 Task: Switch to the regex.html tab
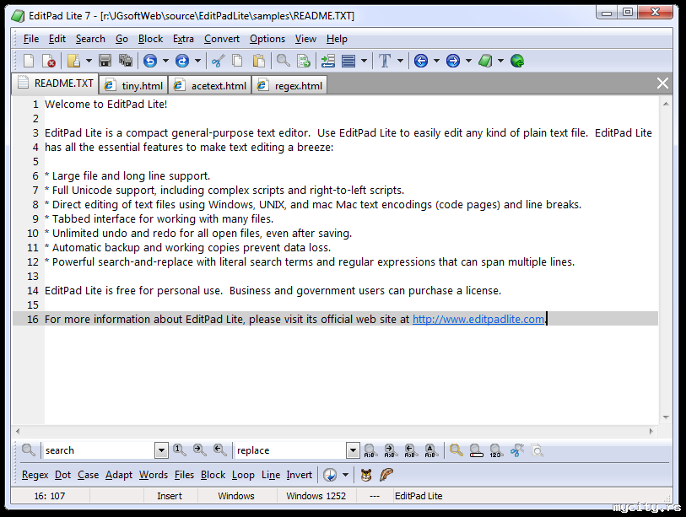click(289, 86)
